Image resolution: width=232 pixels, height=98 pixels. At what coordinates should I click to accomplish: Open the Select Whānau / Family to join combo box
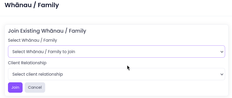(x=116, y=52)
